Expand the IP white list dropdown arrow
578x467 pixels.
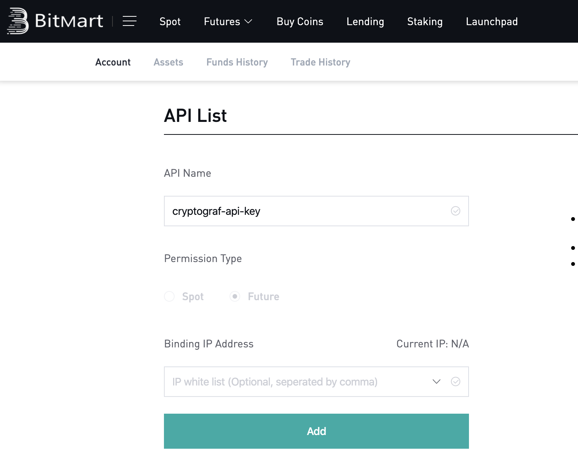point(437,382)
